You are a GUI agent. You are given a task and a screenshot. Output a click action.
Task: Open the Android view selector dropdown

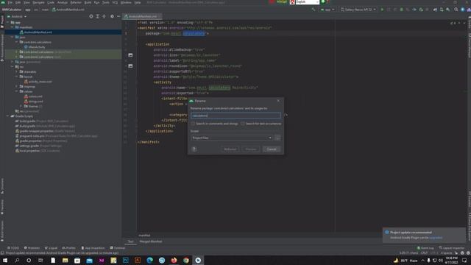pyautogui.click(x=17, y=16)
